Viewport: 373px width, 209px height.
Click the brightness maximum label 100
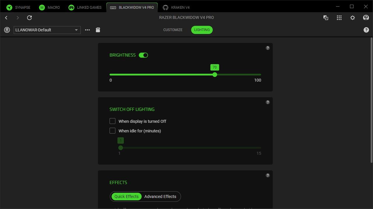258,80
